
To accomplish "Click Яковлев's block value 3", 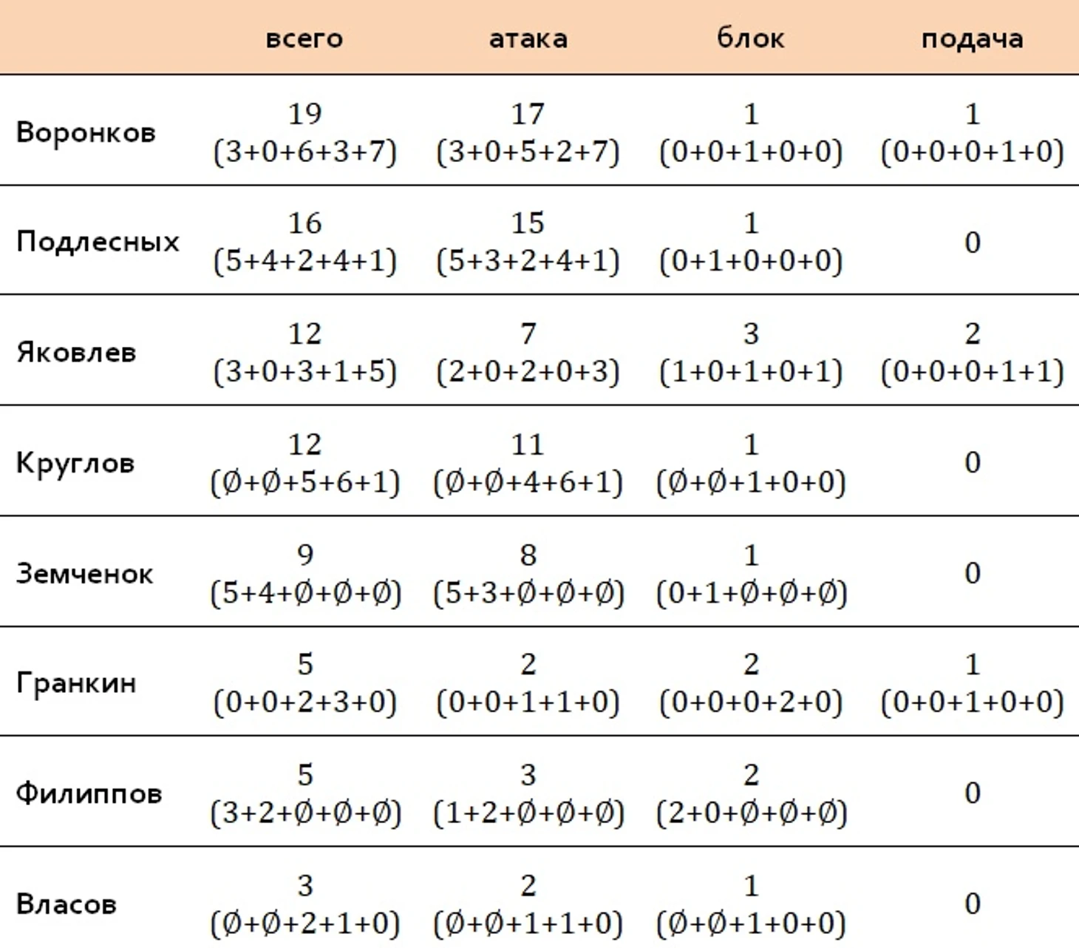I will coord(751,334).
